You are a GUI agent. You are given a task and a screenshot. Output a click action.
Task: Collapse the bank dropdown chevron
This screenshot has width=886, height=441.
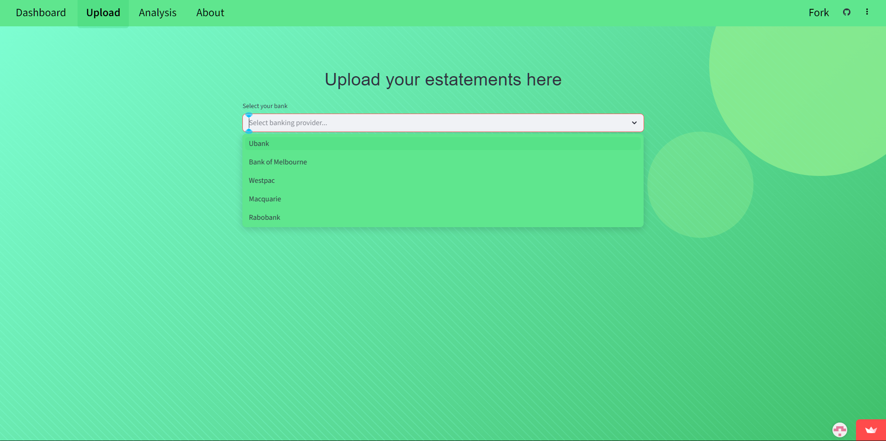(634, 123)
